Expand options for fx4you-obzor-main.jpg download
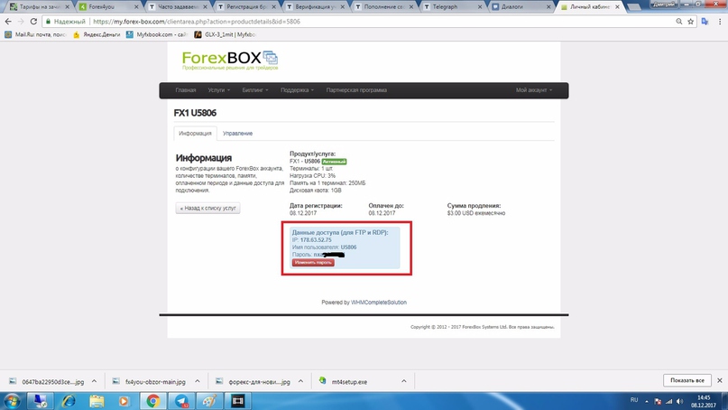Viewport: 728px width, 410px height. click(198, 381)
